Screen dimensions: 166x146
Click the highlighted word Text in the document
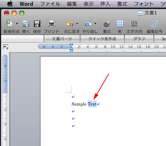click(92, 104)
